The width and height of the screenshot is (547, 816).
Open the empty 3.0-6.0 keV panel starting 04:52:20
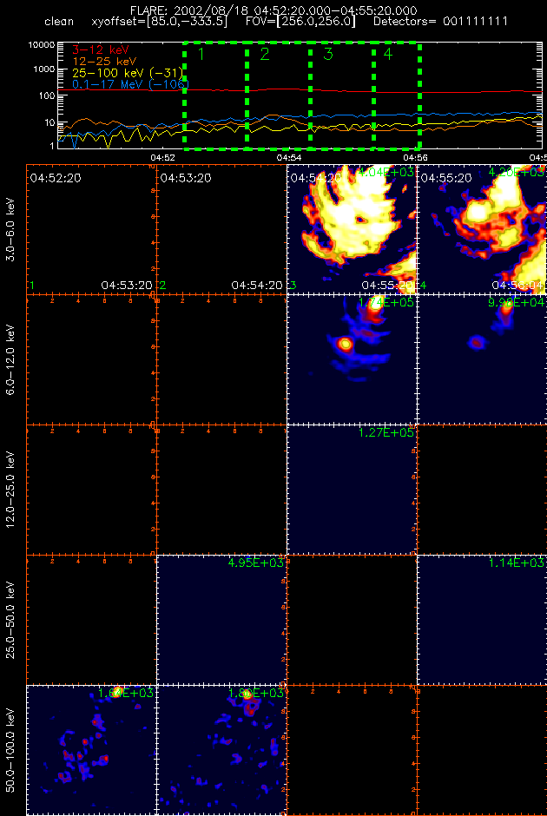click(x=91, y=229)
